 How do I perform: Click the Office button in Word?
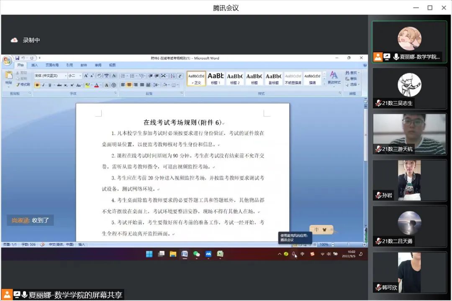[7, 61]
